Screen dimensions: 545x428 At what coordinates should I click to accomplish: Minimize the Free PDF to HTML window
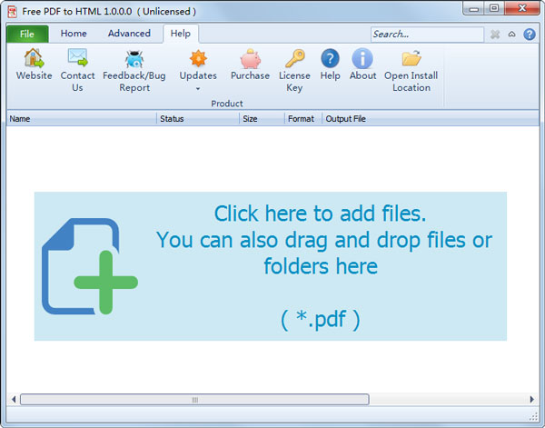click(473, 9)
